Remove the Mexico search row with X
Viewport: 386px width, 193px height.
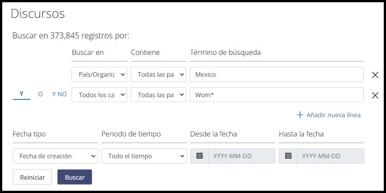tap(375, 75)
